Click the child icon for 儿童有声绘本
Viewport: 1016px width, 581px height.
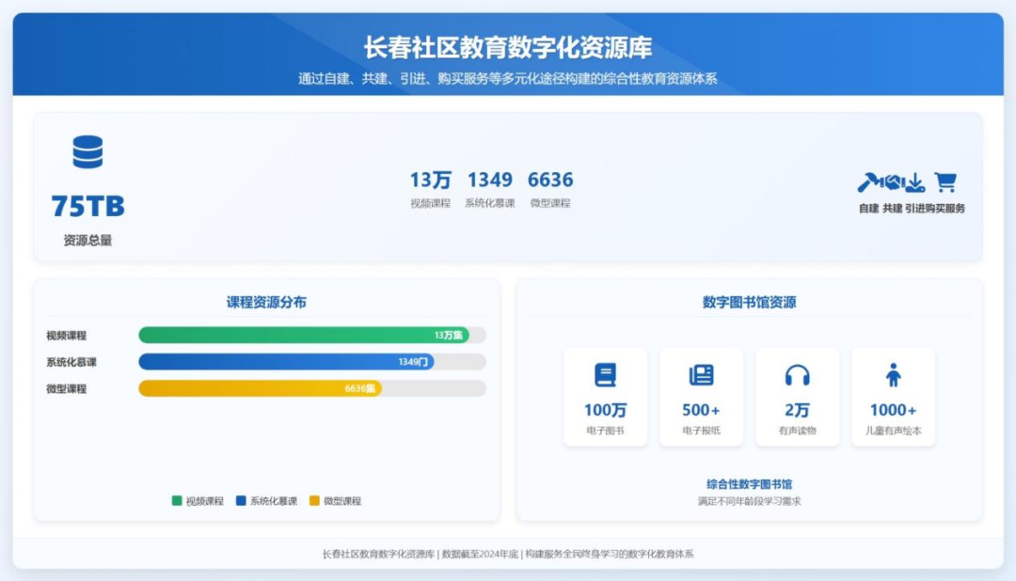893,375
